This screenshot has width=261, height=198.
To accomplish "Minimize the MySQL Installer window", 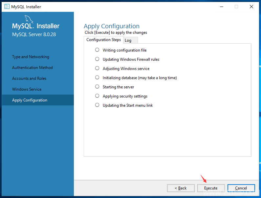I will pos(222,7).
